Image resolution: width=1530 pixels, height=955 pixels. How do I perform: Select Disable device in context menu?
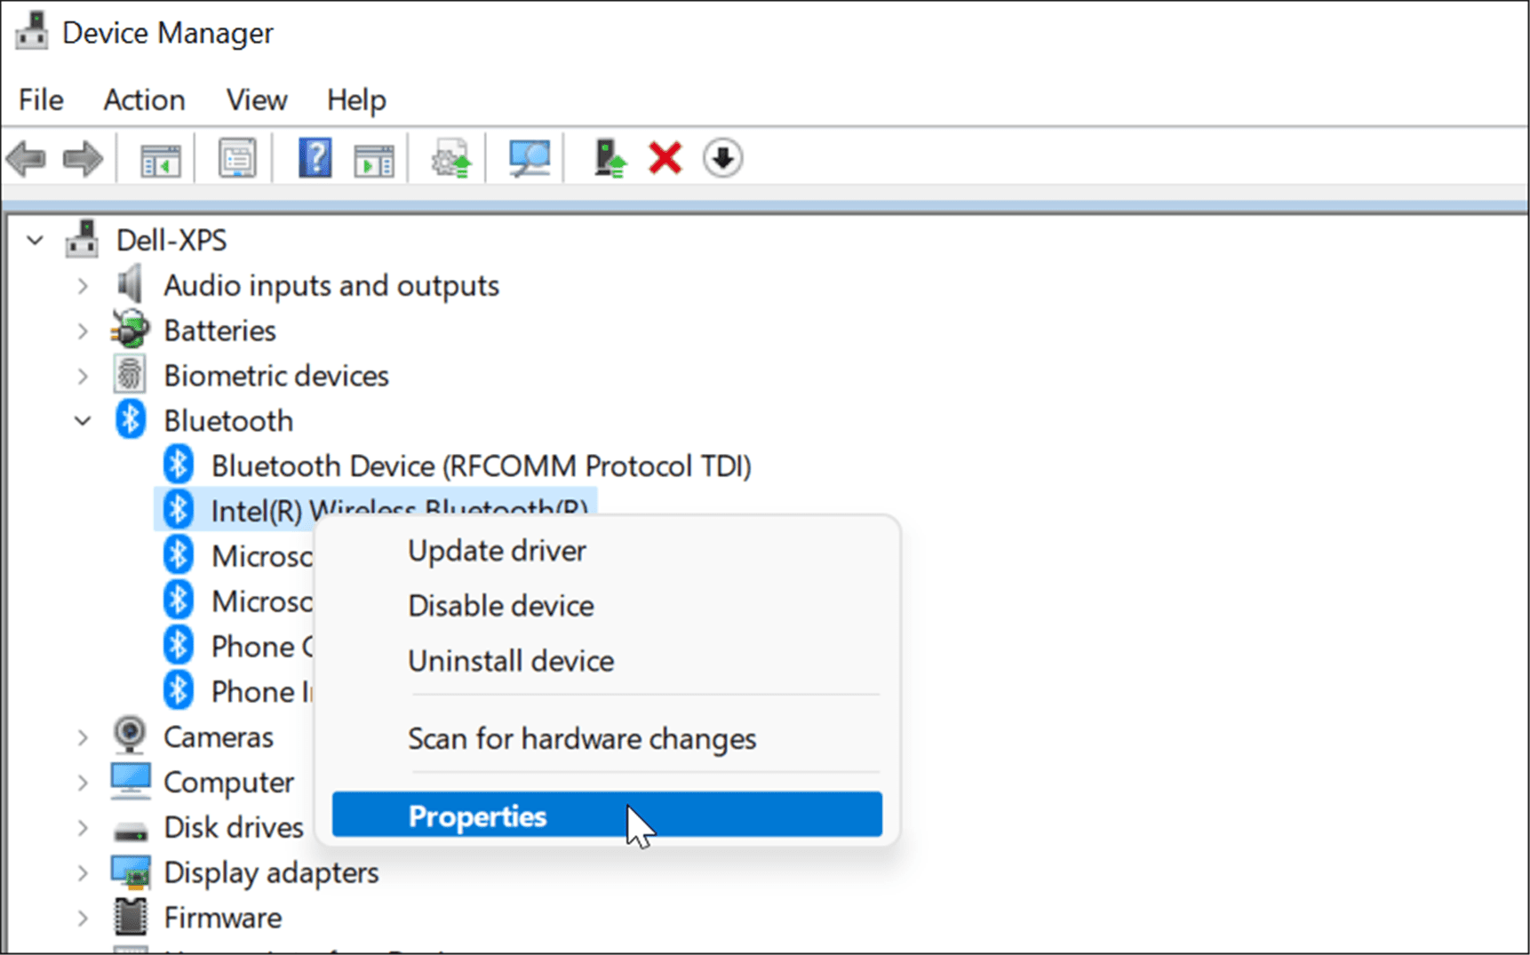click(x=500, y=606)
